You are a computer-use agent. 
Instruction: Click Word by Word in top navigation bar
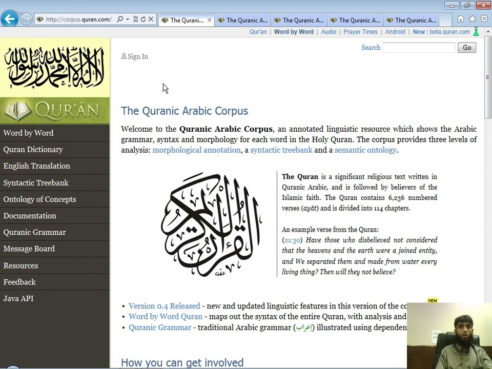point(294,32)
